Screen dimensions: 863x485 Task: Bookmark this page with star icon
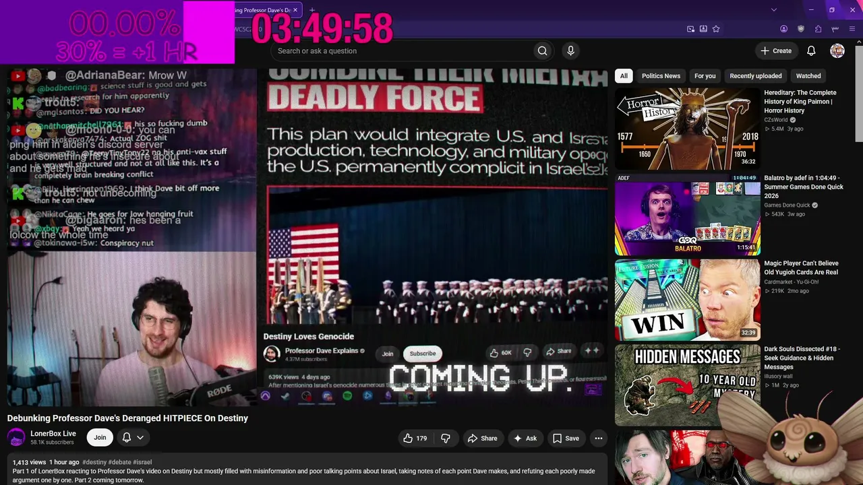716,29
